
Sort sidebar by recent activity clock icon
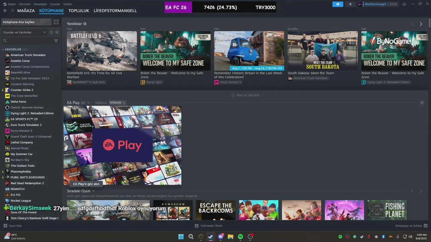(x=51, y=32)
